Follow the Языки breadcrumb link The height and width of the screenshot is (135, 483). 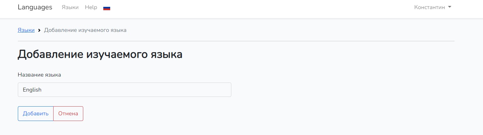[26, 30]
